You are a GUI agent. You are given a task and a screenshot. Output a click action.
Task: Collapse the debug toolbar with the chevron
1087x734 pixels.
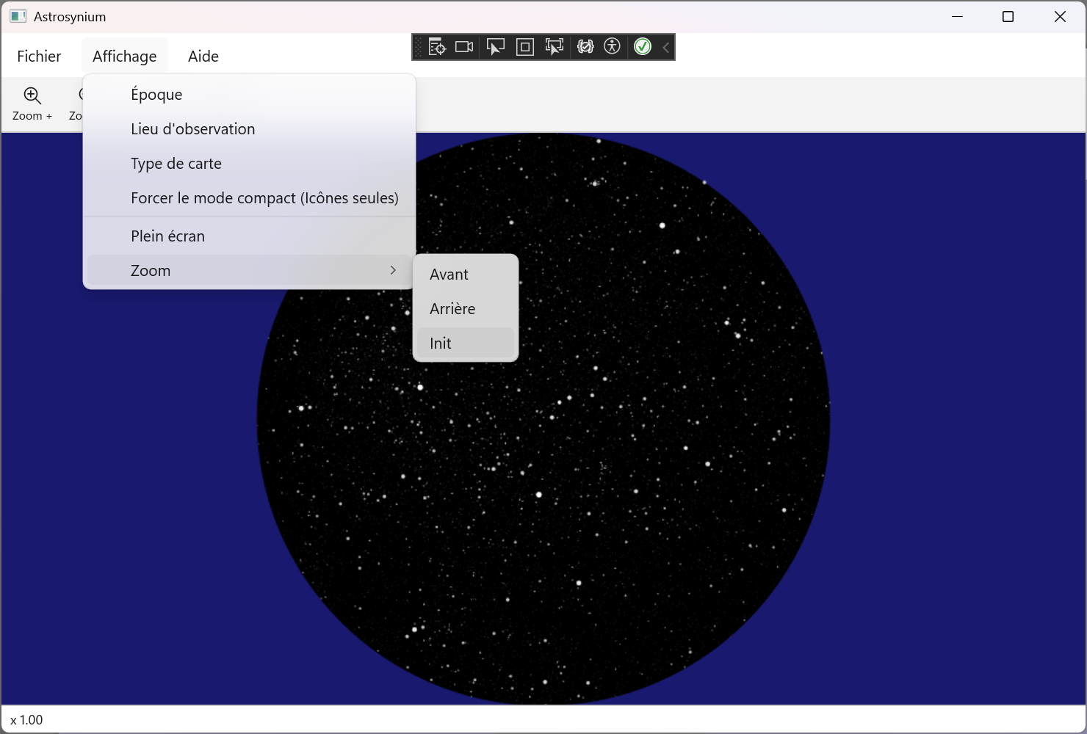665,48
